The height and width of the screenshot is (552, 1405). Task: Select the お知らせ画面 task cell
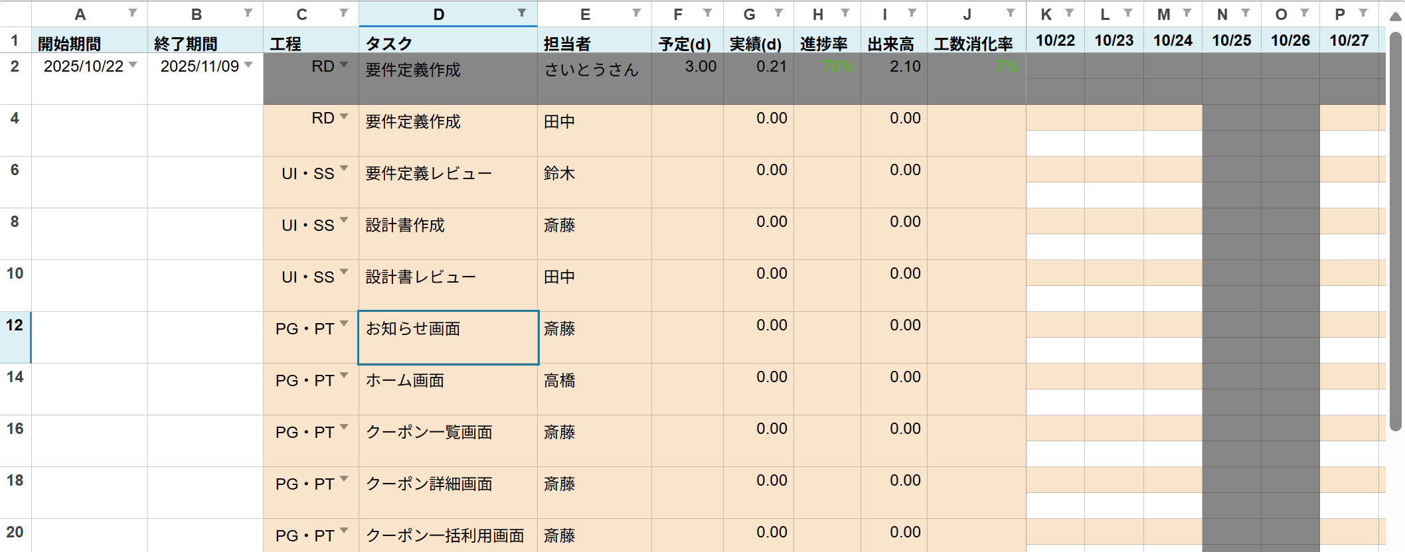(x=448, y=337)
